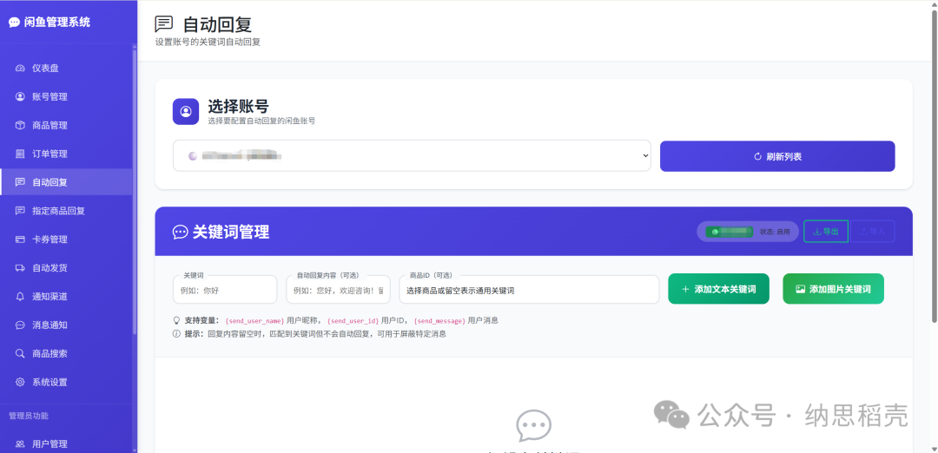Click the empty-state chat bubble icon
Screen dimensions: 938x453
[533, 425]
